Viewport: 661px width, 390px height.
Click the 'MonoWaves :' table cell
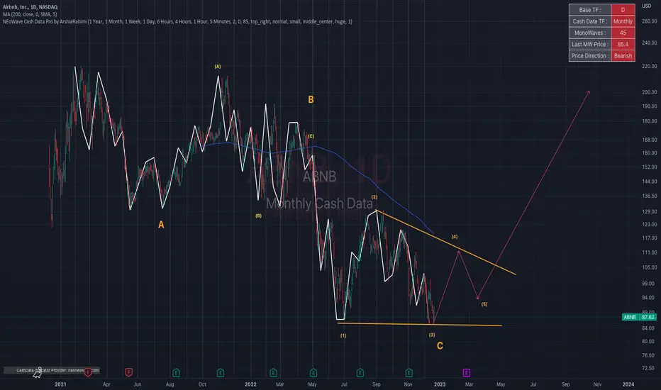pyautogui.click(x=590, y=33)
